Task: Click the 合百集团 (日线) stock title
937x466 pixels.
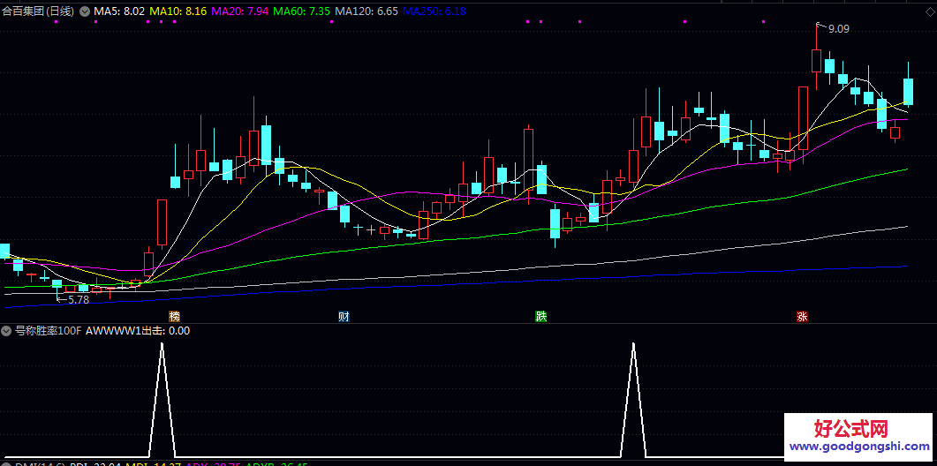Action: tap(38, 11)
